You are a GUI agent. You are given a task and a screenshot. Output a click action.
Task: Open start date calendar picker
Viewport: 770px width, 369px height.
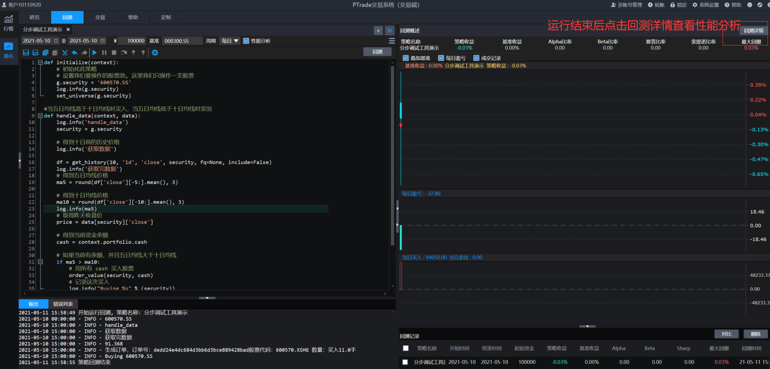click(x=56, y=41)
